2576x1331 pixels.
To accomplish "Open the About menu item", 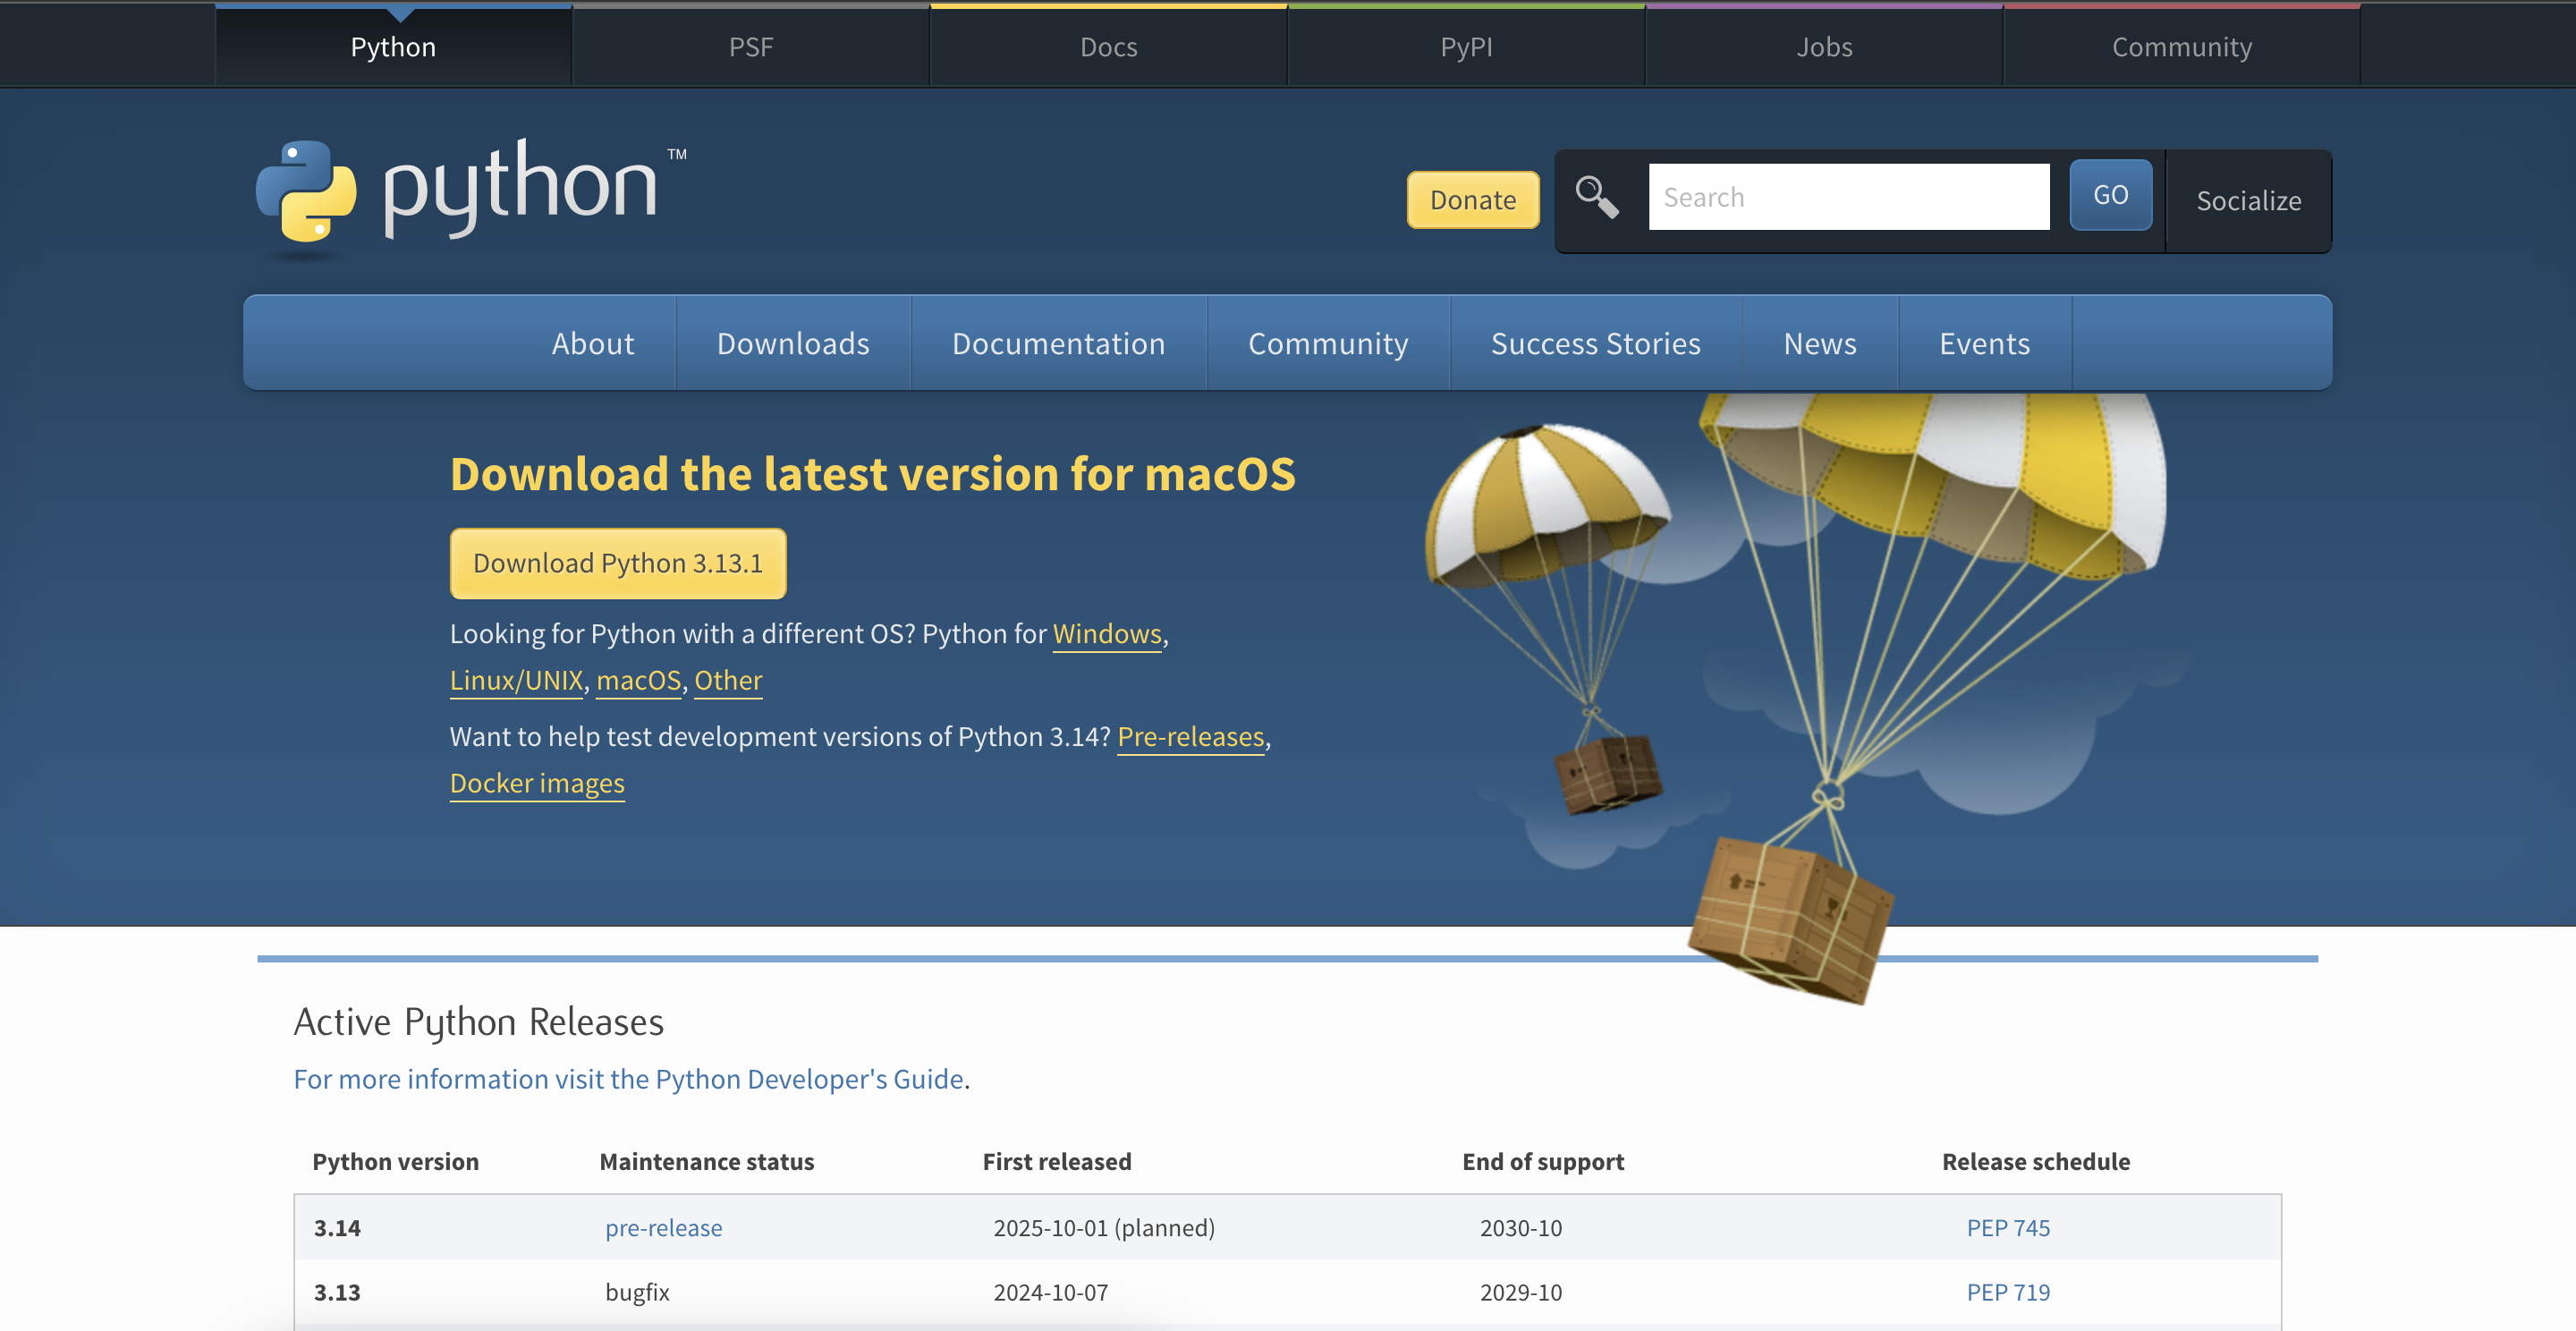I will point(593,343).
